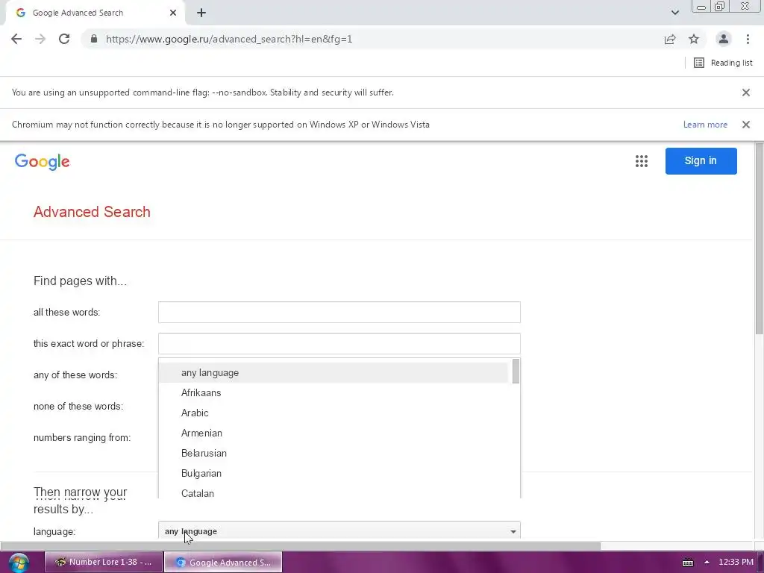Image resolution: width=764 pixels, height=573 pixels.
Task: Open the Google apps grid icon
Action: point(641,161)
